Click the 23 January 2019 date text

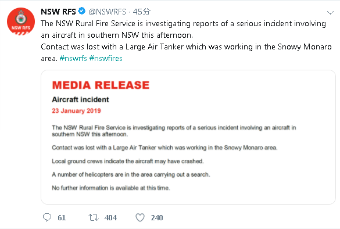(76, 111)
